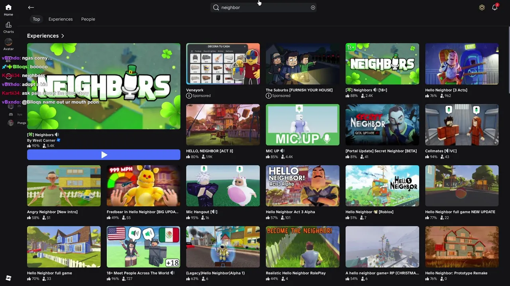The width and height of the screenshot is (510, 286).
Task: Open HELLO, NEIGHBOR [ACT 3] thumbnail
Action: (223, 125)
